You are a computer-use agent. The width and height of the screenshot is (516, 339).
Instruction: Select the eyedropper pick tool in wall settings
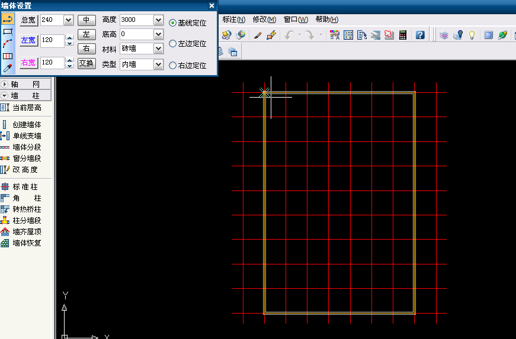(8, 69)
